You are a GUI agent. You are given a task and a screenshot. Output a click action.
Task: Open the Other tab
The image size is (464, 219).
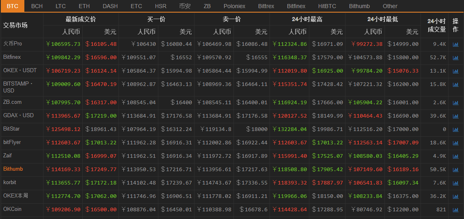[x=390, y=6]
